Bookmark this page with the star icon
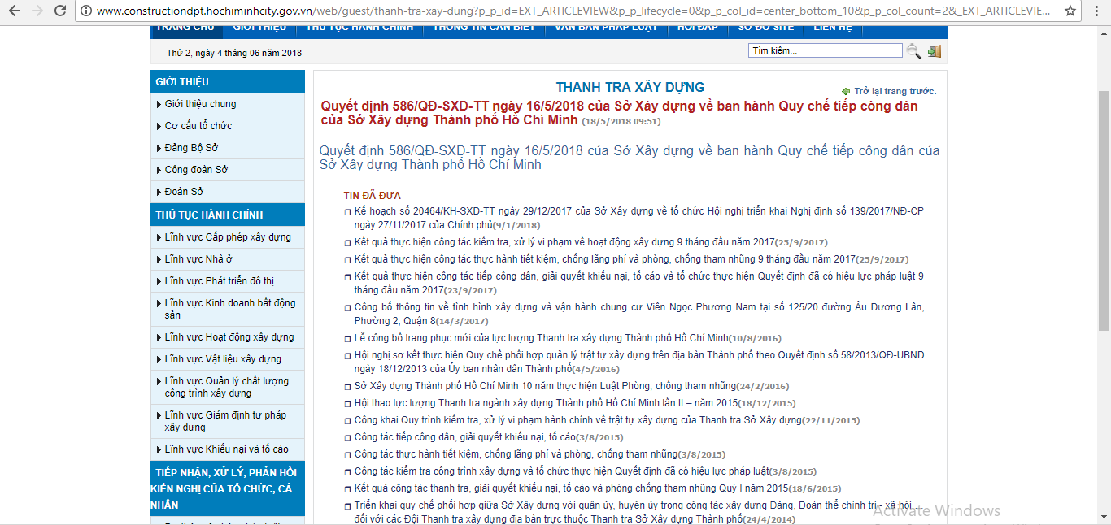The height and width of the screenshot is (525, 1111). click(x=1070, y=11)
